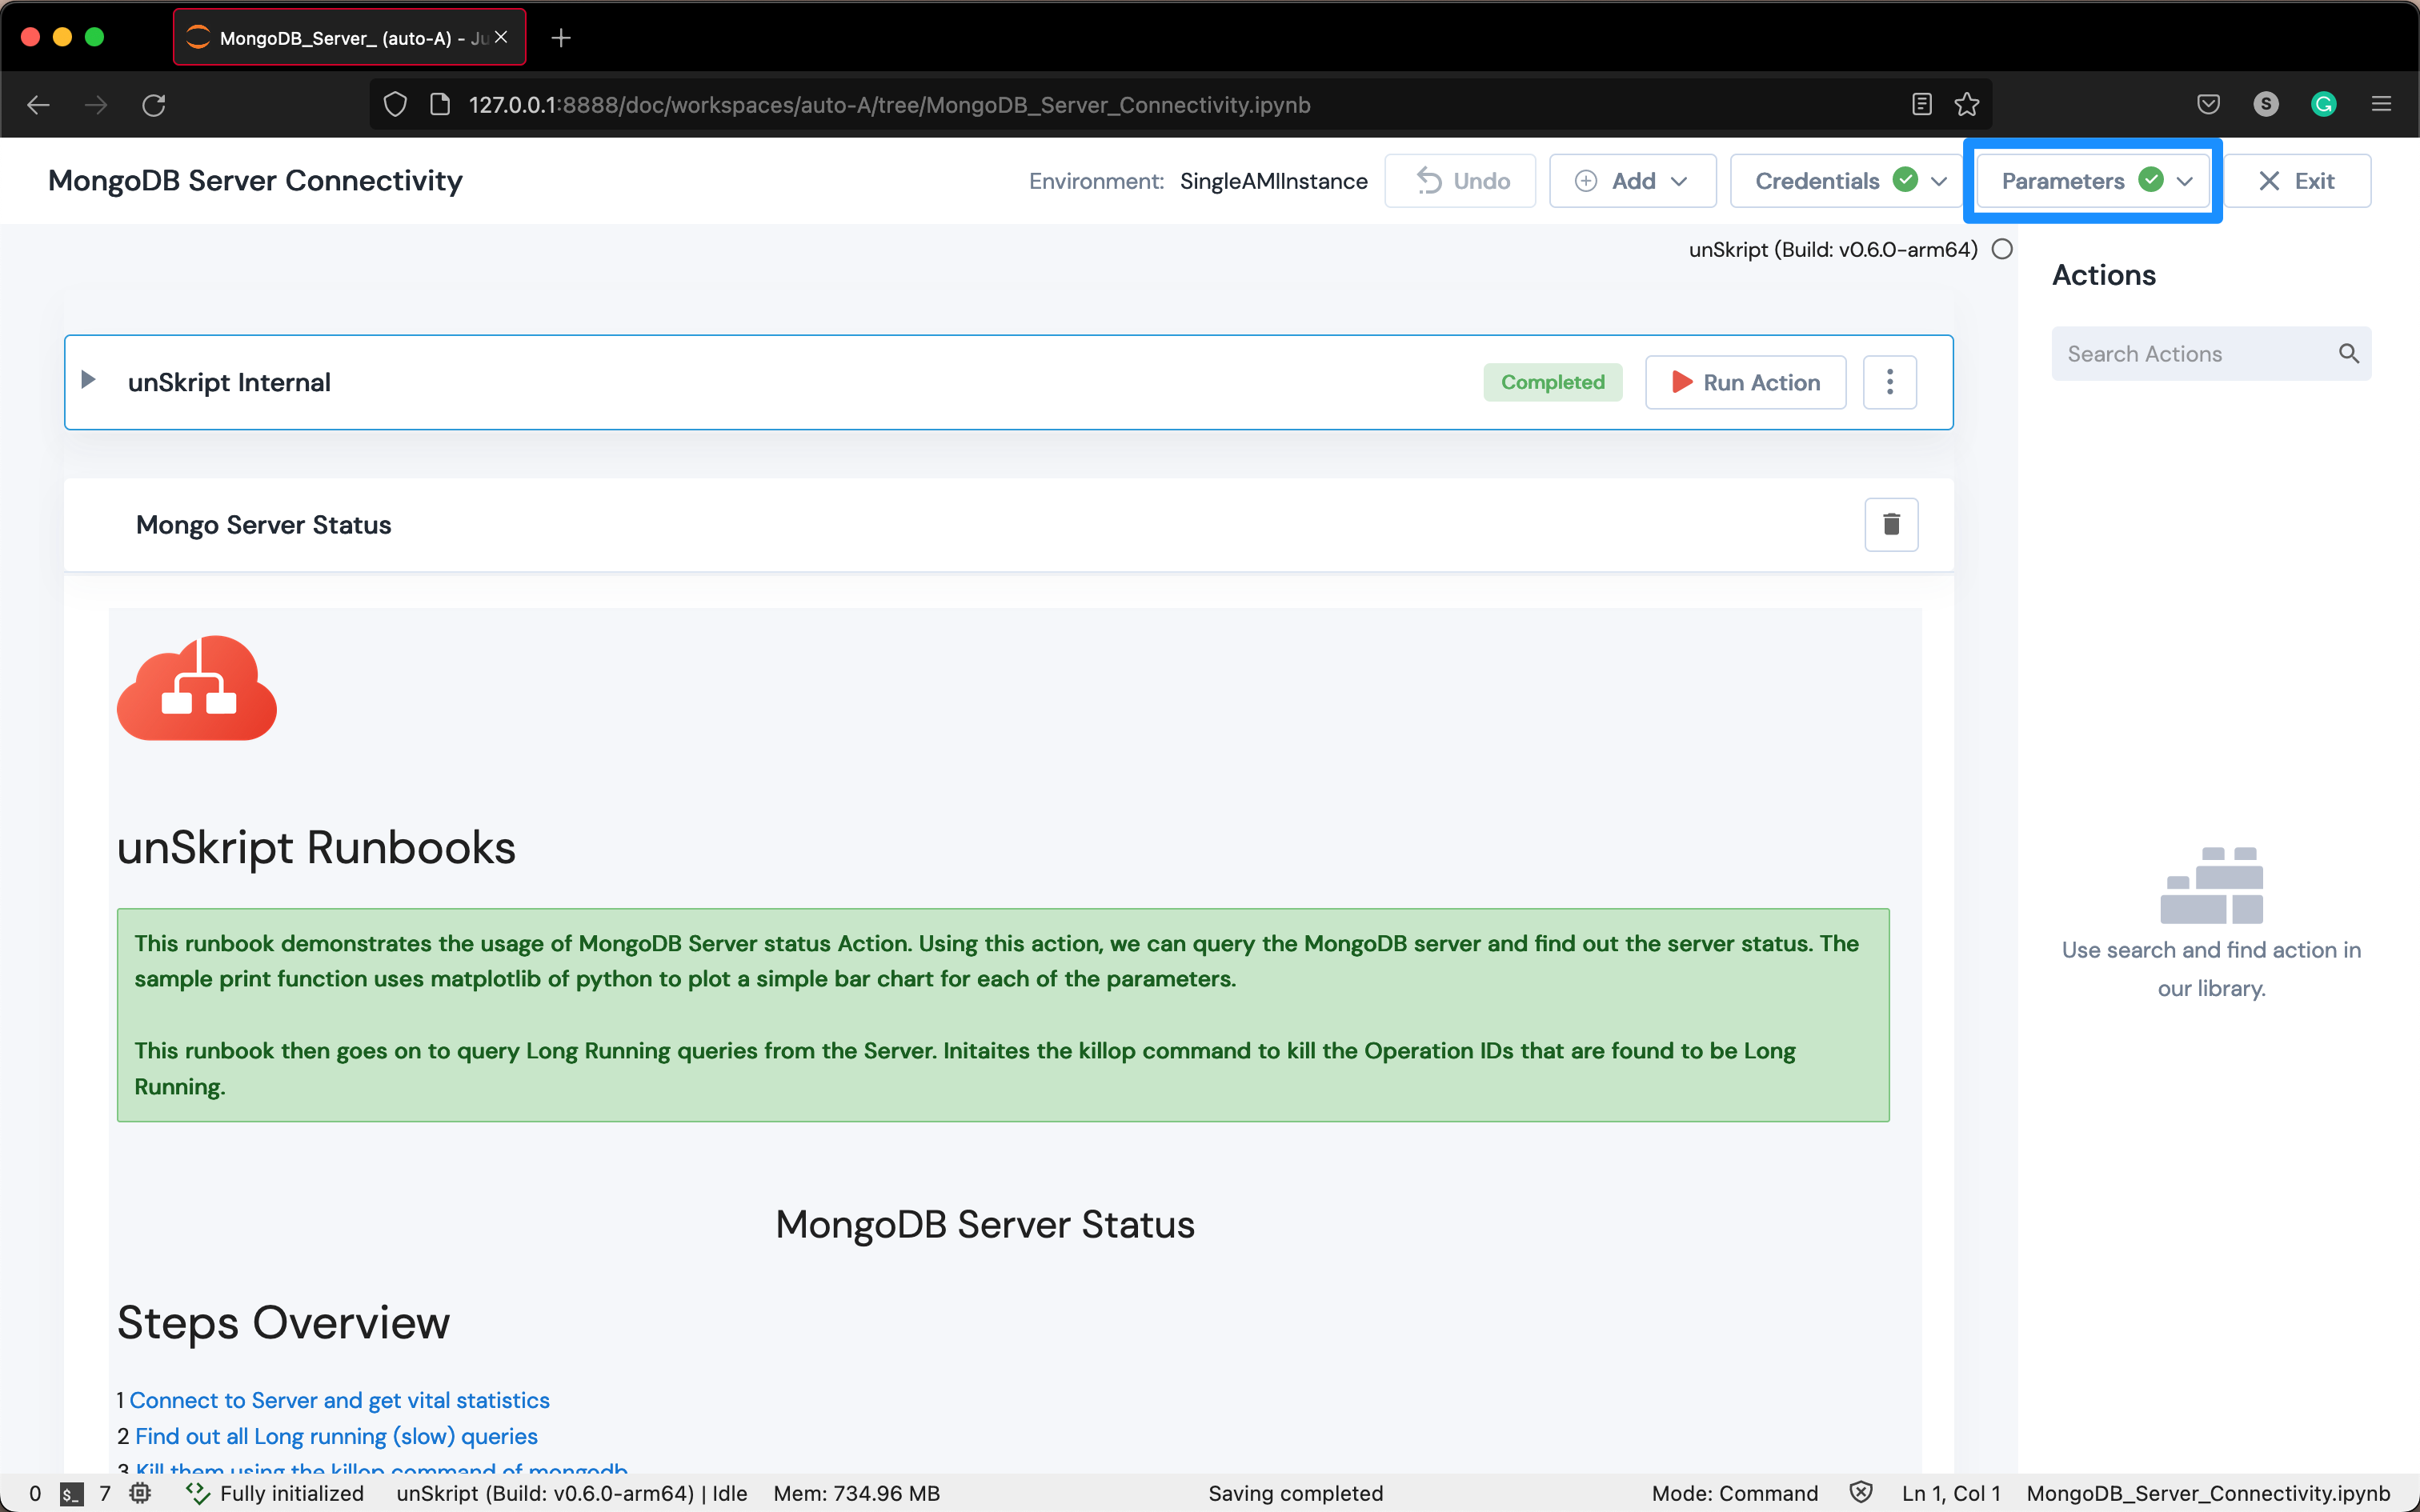Click 'Ln 1, Col 1' in status bar
The height and width of the screenshot is (1512, 2420).
pos(1951,1493)
